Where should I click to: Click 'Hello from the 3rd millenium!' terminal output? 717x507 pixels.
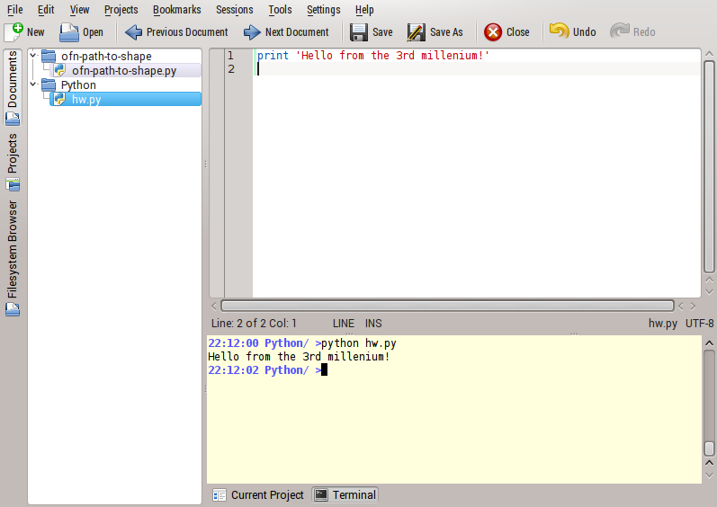[299, 356]
